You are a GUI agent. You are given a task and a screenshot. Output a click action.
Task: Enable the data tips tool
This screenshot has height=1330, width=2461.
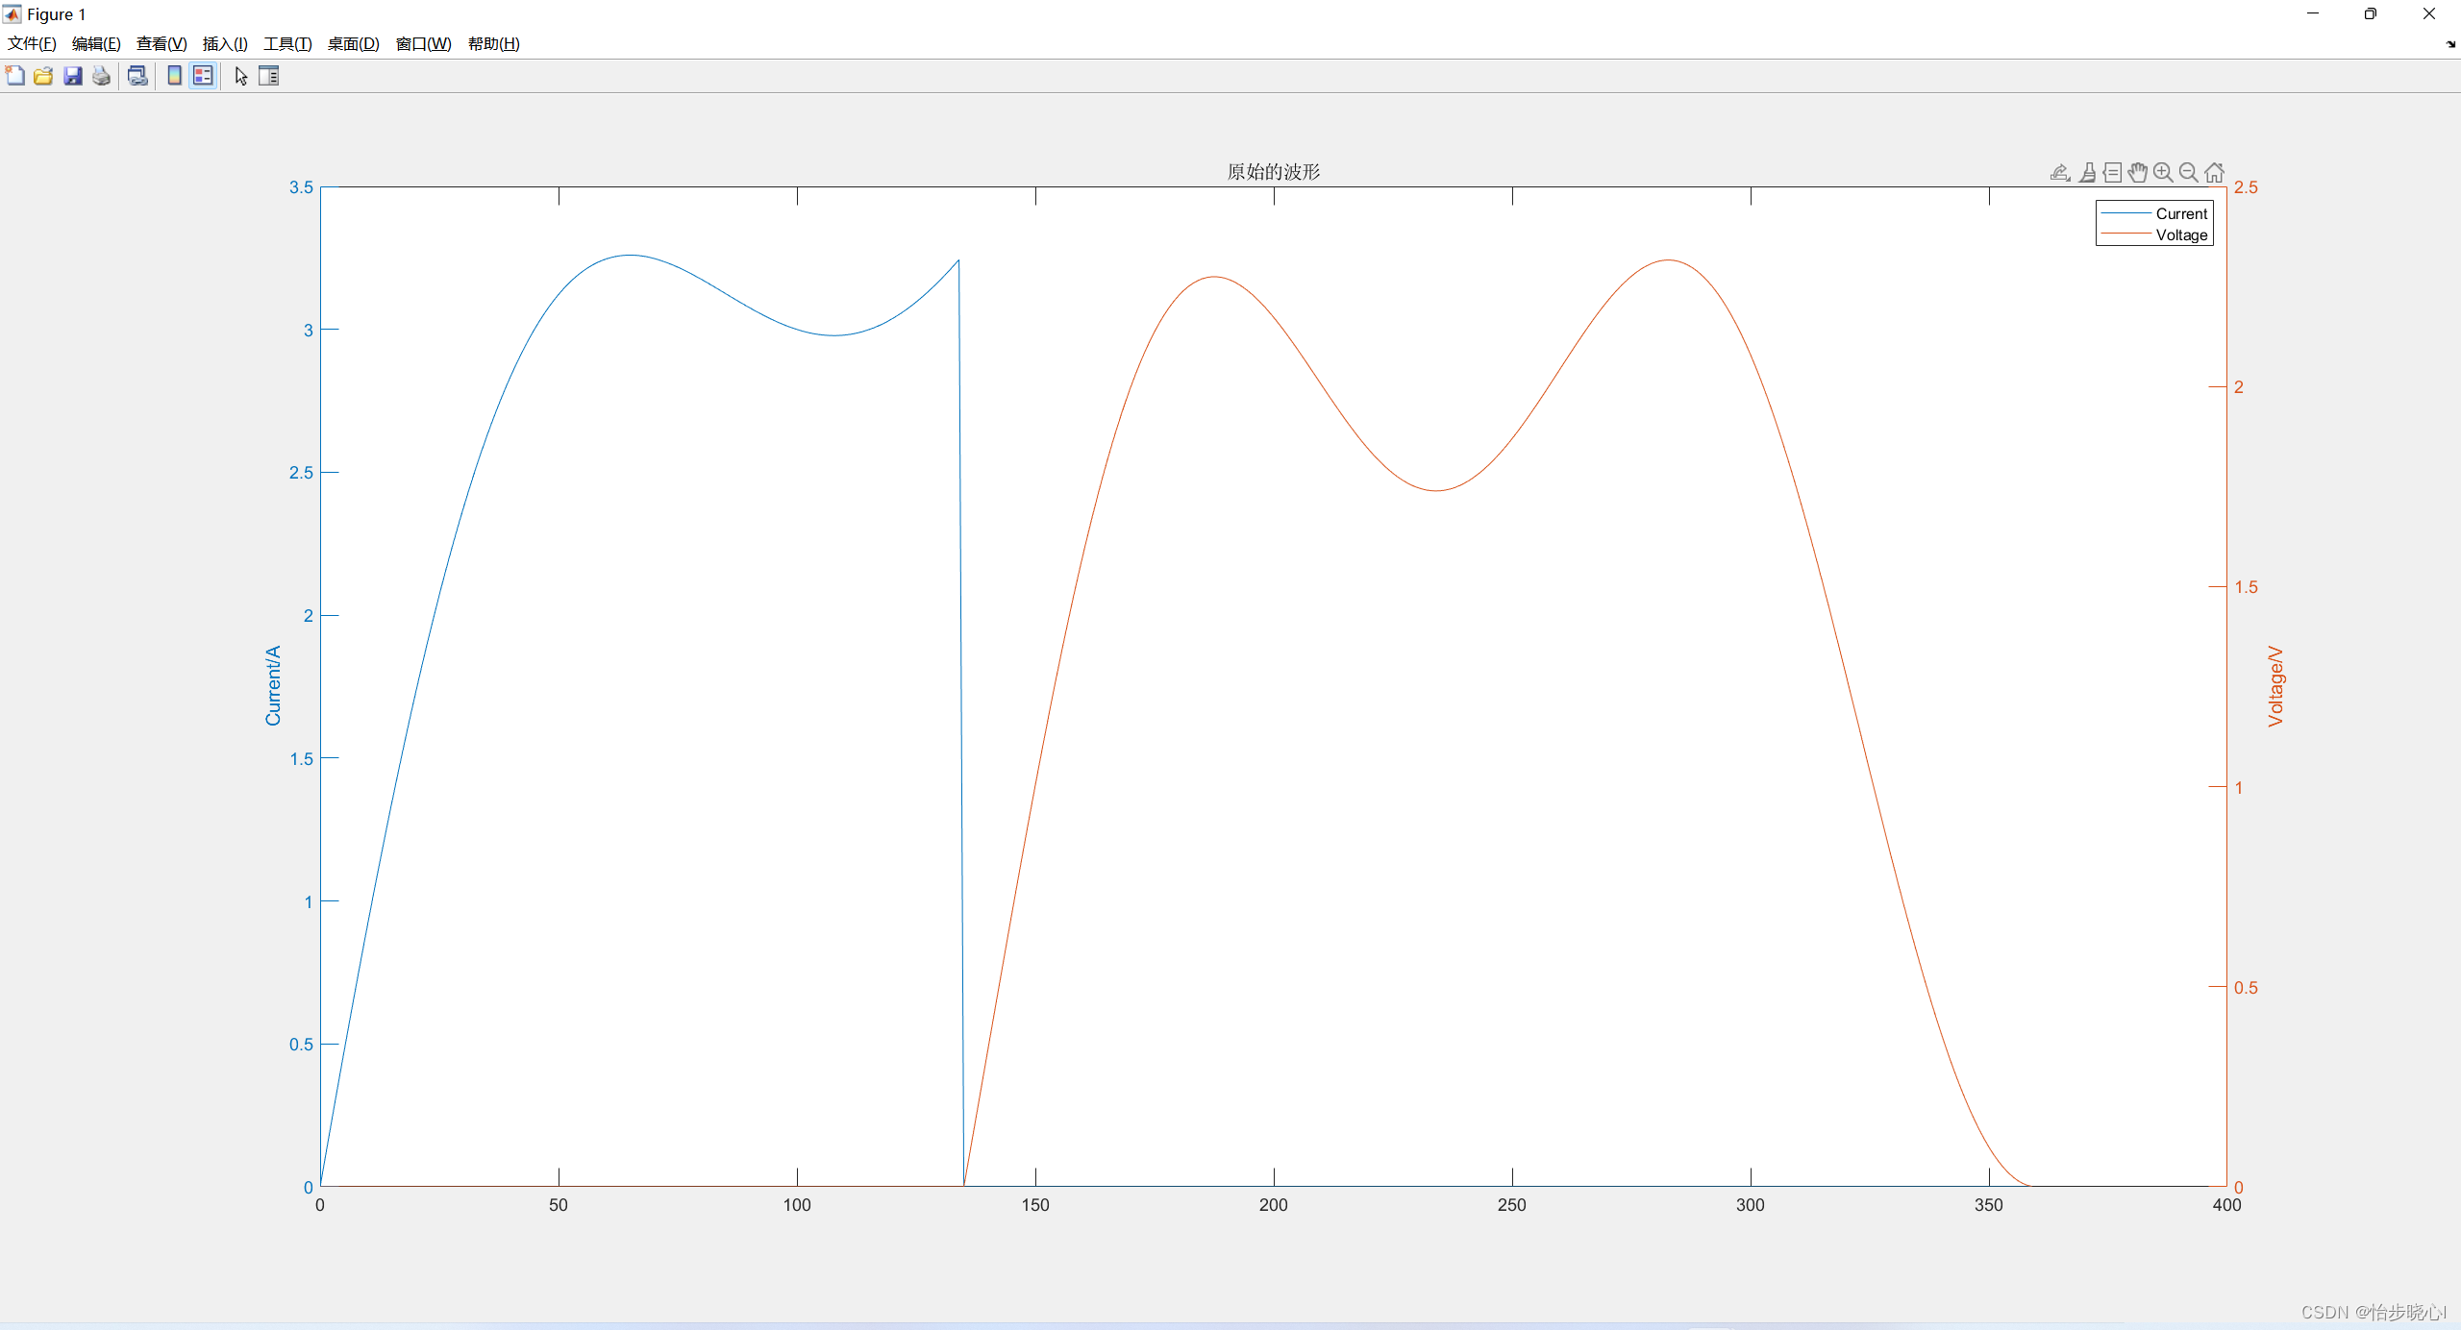click(x=2112, y=172)
